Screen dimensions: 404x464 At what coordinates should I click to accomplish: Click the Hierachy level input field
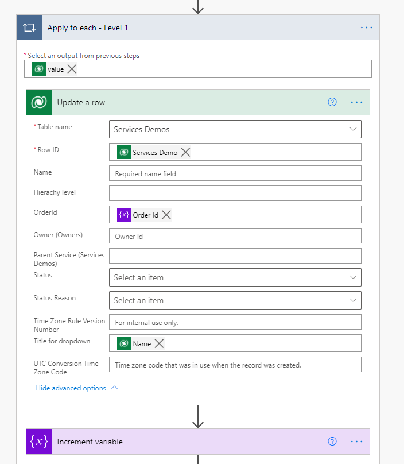[x=235, y=193]
